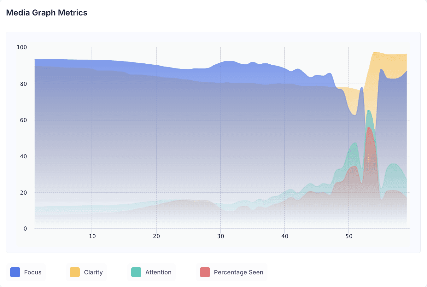Click the x-axis label 30
427x287 pixels.
pyautogui.click(x=220, y=236)
